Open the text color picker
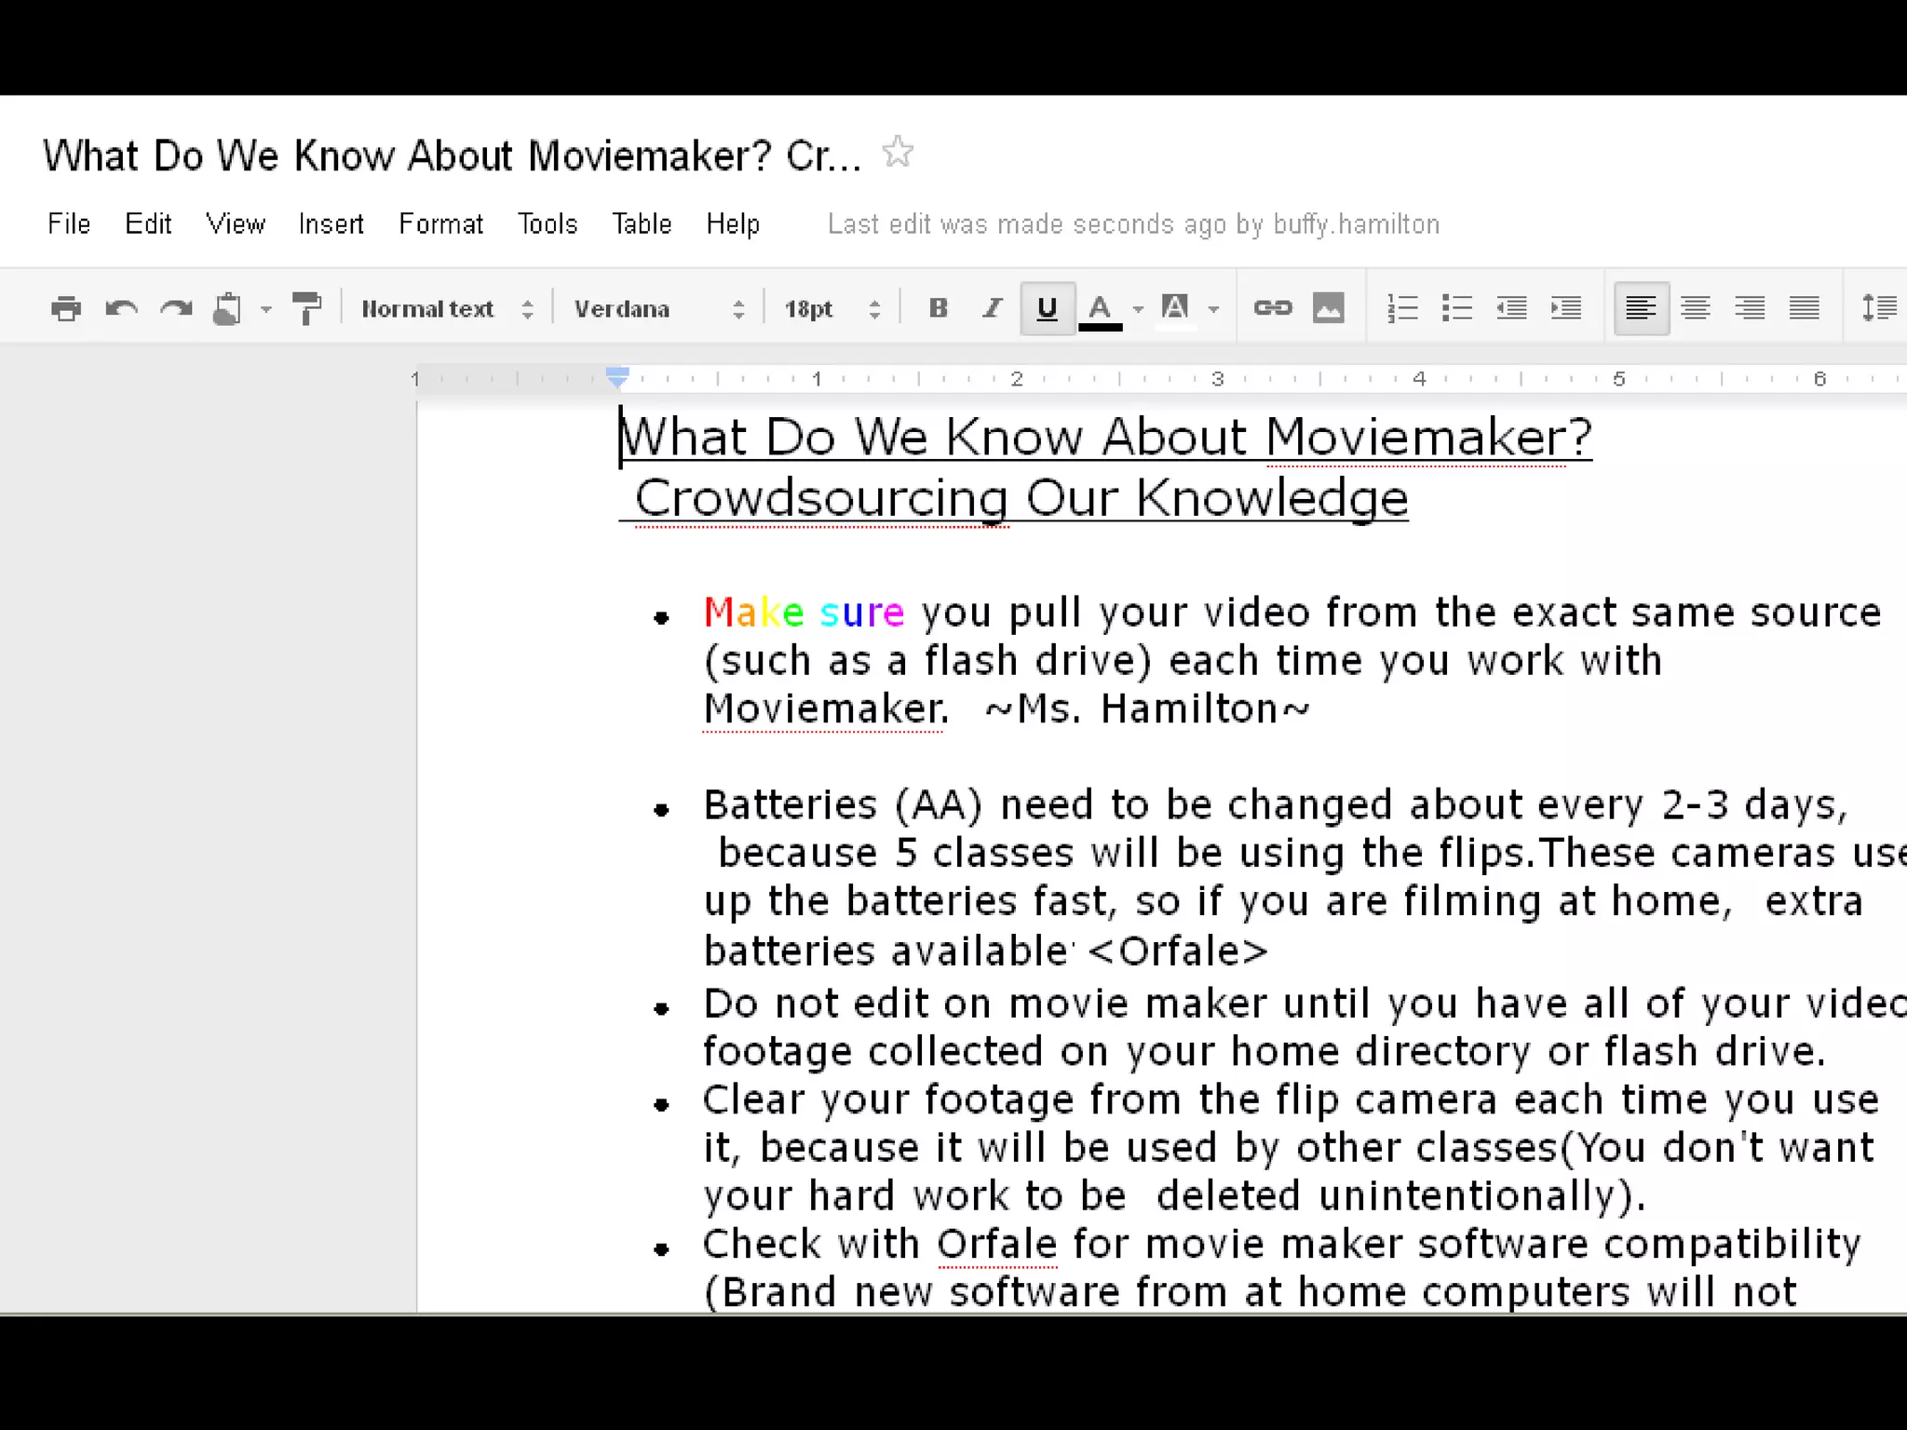The image size is (1907, 1430). (x=1101, y=309)
